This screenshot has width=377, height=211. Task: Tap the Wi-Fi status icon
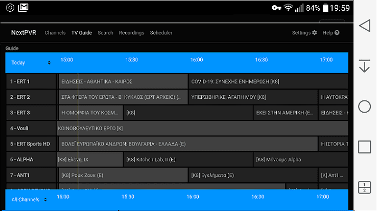(x=288, y=8)
